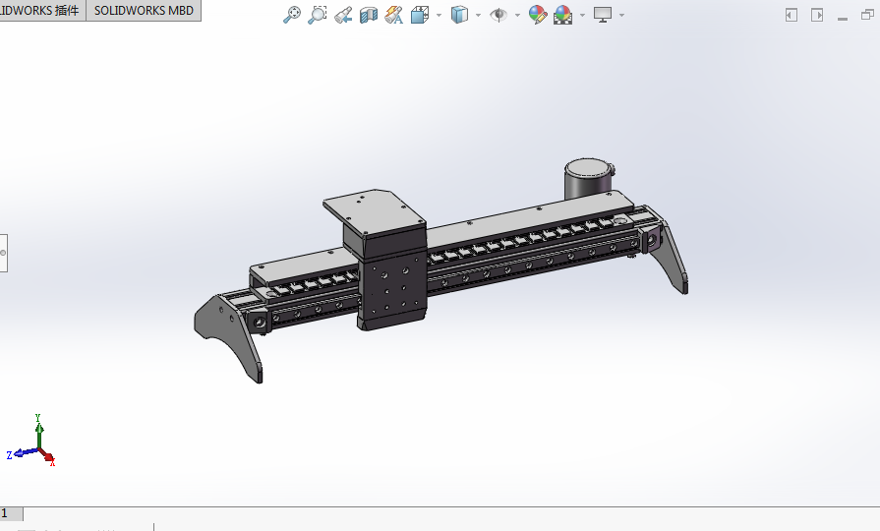Click Previous View icon

(x=343, y=15)
